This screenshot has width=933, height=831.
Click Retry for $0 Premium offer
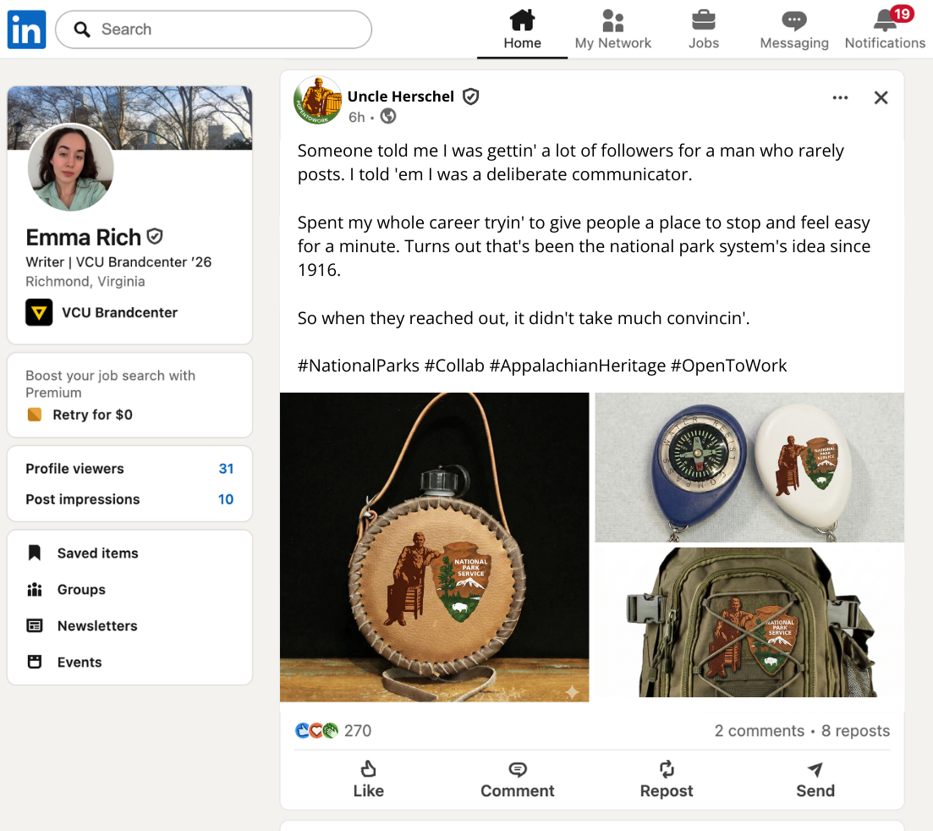click(92, 415)
